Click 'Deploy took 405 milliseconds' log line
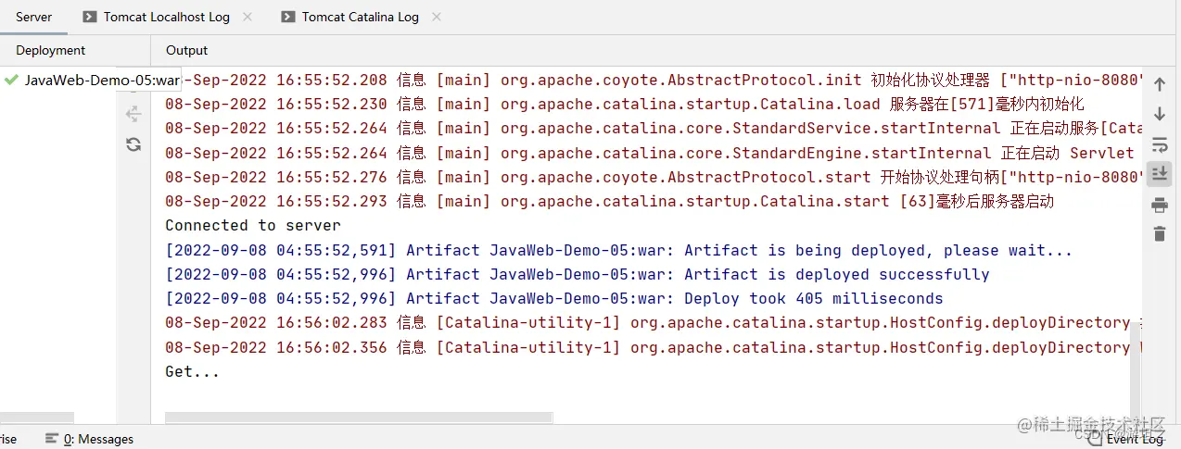This screenshot has width=1181, height=449. pyautogui.click(x=554, y=298)
